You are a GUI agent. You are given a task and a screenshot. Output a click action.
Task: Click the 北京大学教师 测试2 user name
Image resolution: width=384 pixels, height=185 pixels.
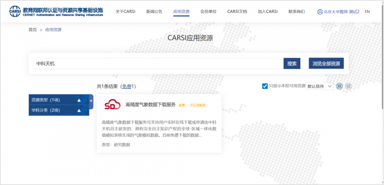341,12
